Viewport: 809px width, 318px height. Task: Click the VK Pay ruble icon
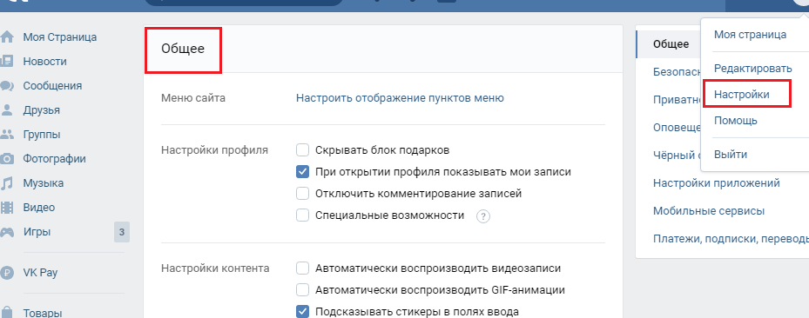tap(7, 273)
